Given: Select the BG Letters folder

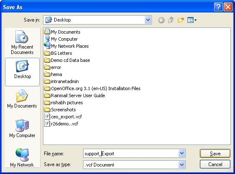Looking at the screenshot, I should pyautogui.click(x=58, y=53).
